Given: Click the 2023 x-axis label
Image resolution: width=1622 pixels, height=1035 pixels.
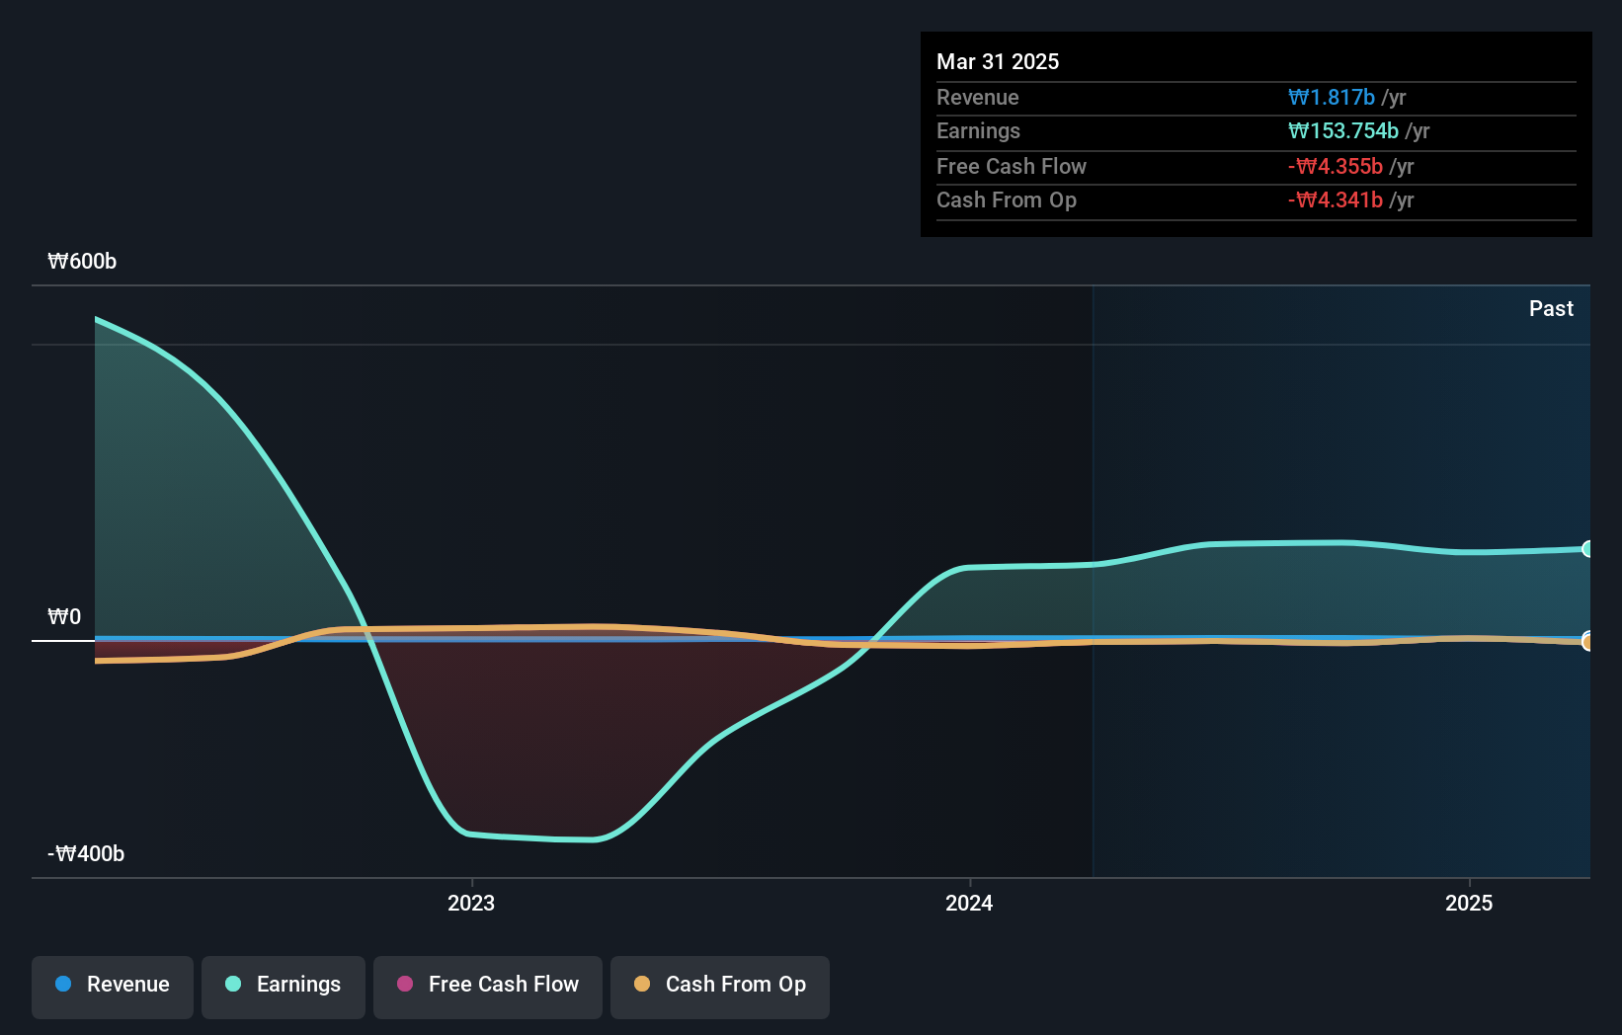Looking at the screenshot, I should (471, 903).
